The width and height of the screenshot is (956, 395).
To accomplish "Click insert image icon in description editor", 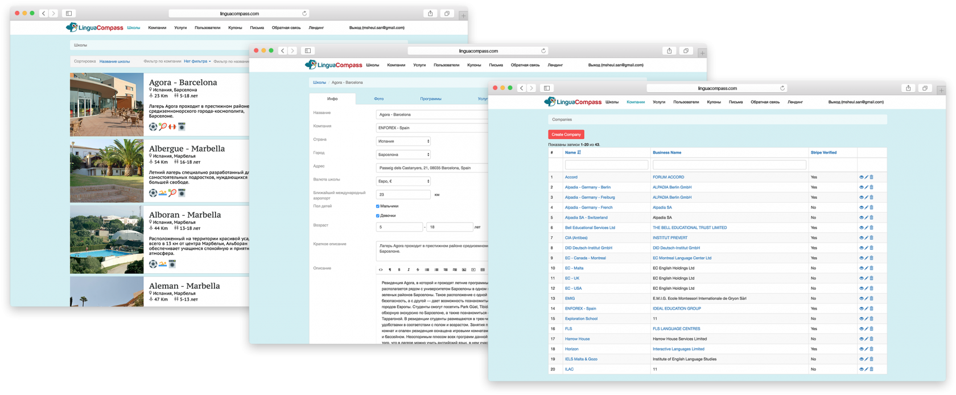I will pos(464,270).
